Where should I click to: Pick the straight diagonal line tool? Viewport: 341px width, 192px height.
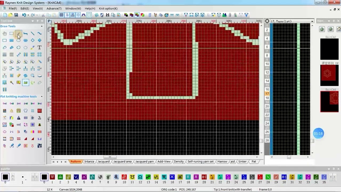click(33, 33)
